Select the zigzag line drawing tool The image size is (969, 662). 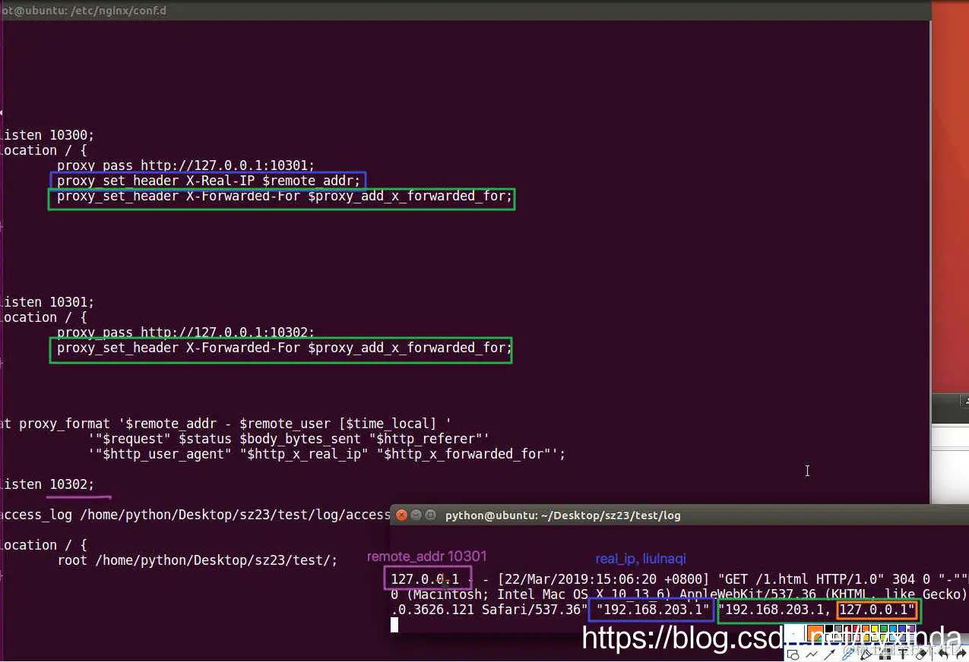point(812,654)
